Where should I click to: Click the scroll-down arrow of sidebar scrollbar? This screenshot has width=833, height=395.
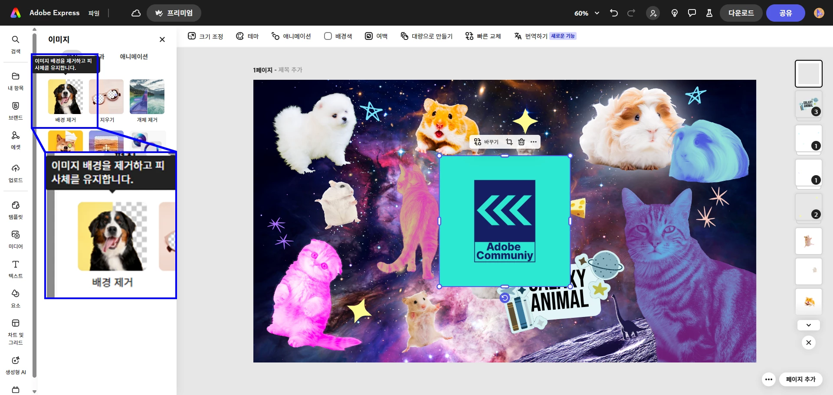pyautogui.click(x=34, y=392)
